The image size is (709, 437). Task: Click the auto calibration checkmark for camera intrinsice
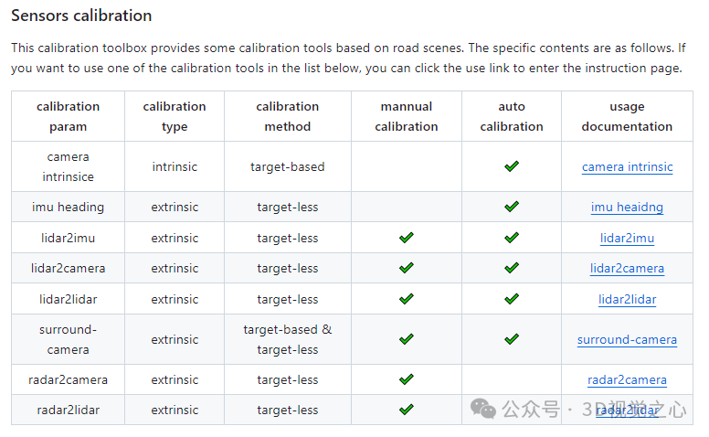point(512,166)
